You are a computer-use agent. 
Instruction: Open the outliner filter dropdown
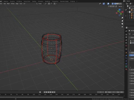pyautogui.click(x=131, y=4)
